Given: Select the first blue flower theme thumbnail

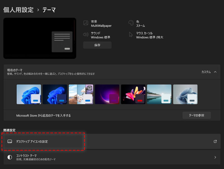Looking at the screenshot, I should [29, 94].
